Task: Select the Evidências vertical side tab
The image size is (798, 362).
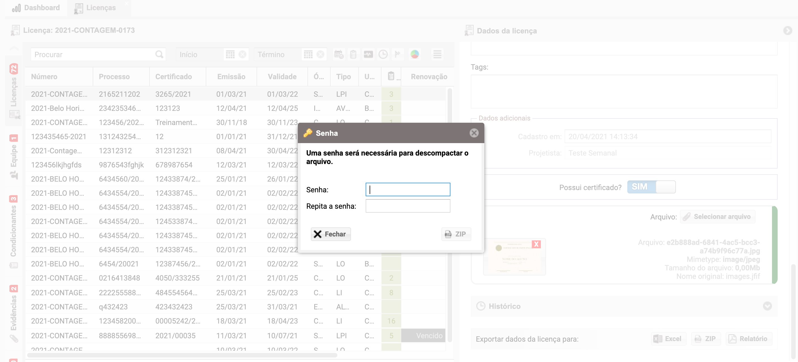Action: [x=14, y=313]
